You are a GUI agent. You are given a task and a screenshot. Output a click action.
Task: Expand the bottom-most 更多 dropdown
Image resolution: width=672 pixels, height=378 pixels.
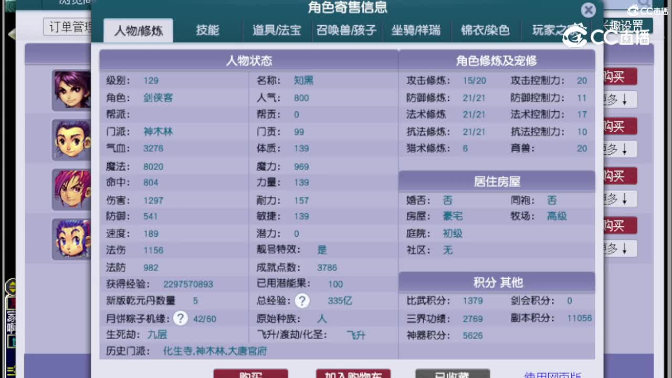tap(619, 248)
